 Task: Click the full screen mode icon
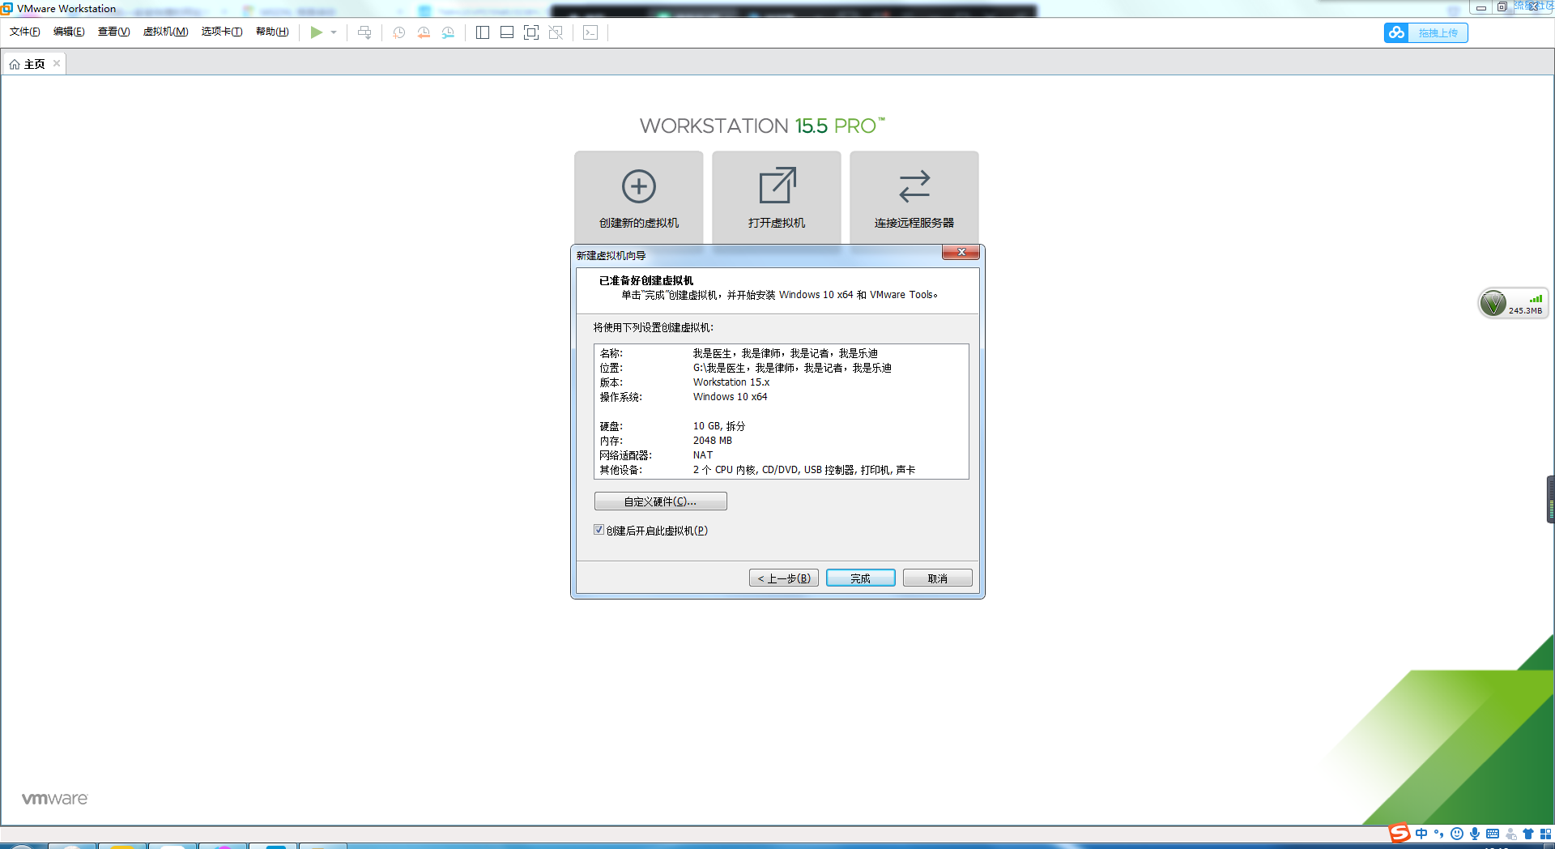(531, 32)
